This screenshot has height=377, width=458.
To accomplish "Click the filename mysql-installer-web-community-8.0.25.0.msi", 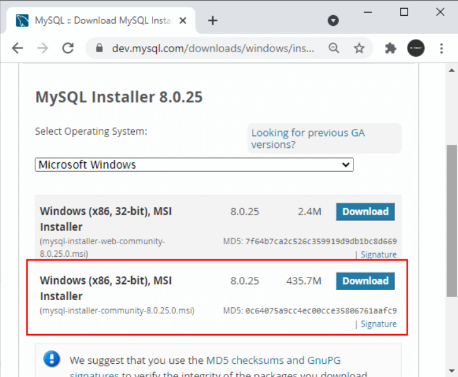I will coord(102,247).
